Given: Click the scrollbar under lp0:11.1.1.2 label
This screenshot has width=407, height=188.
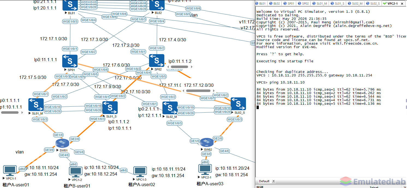Looking at the screenshot, I should tap(180, 67).
